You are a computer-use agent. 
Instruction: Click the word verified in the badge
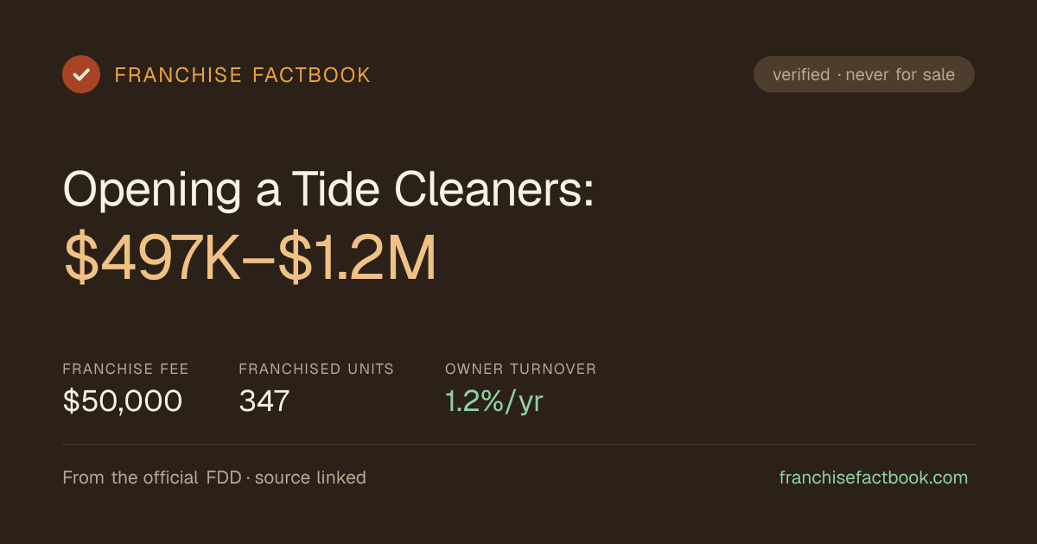click(801, 75)
